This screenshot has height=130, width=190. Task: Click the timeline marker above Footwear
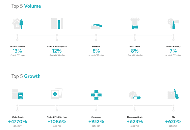tap(96, 37)
